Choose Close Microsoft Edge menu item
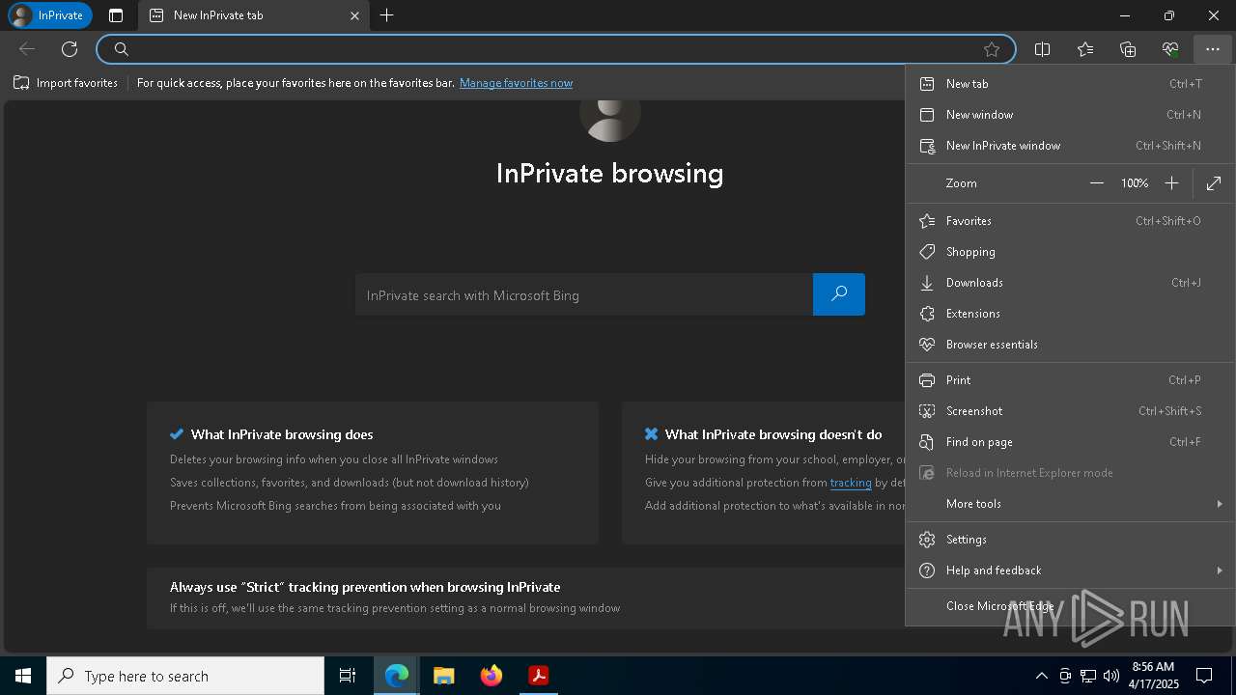The image size is (1236, 695). pos(1070,606)
